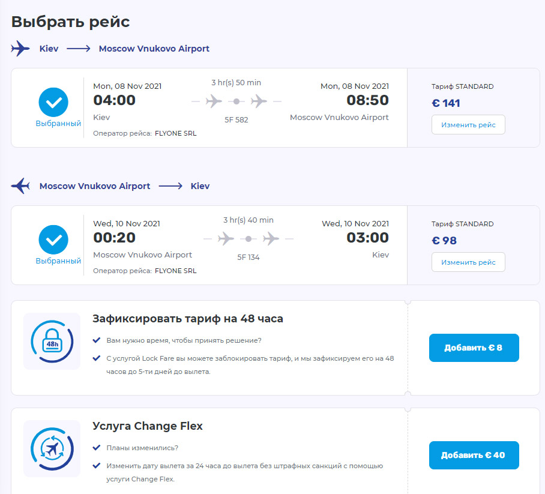Image resolution: width=545 pixels, height=494 pixels.
Task: Click the outbound airplane icon beside Kiev
Action: [20, 49]
